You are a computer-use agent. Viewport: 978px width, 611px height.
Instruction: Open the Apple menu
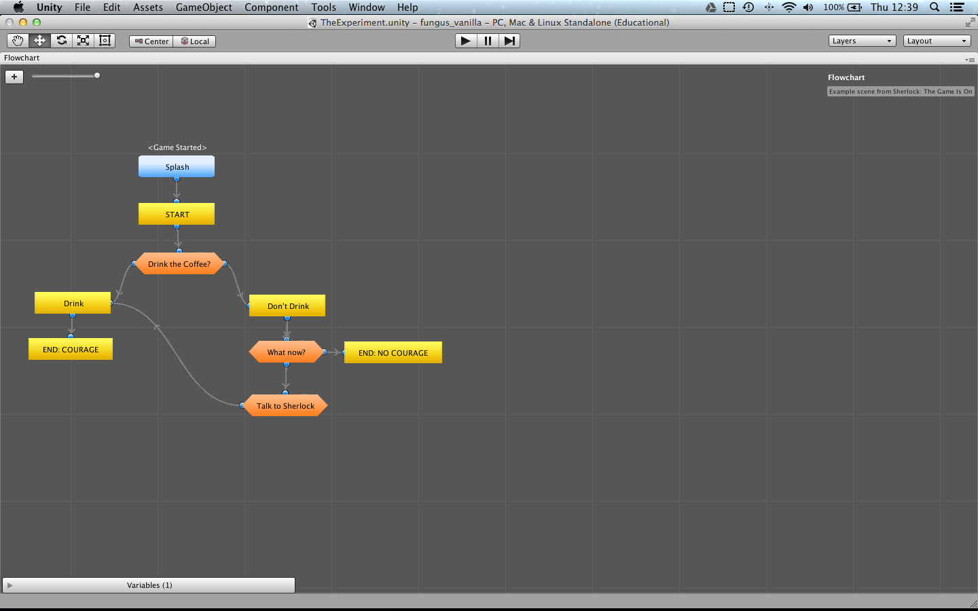(18, 7)
